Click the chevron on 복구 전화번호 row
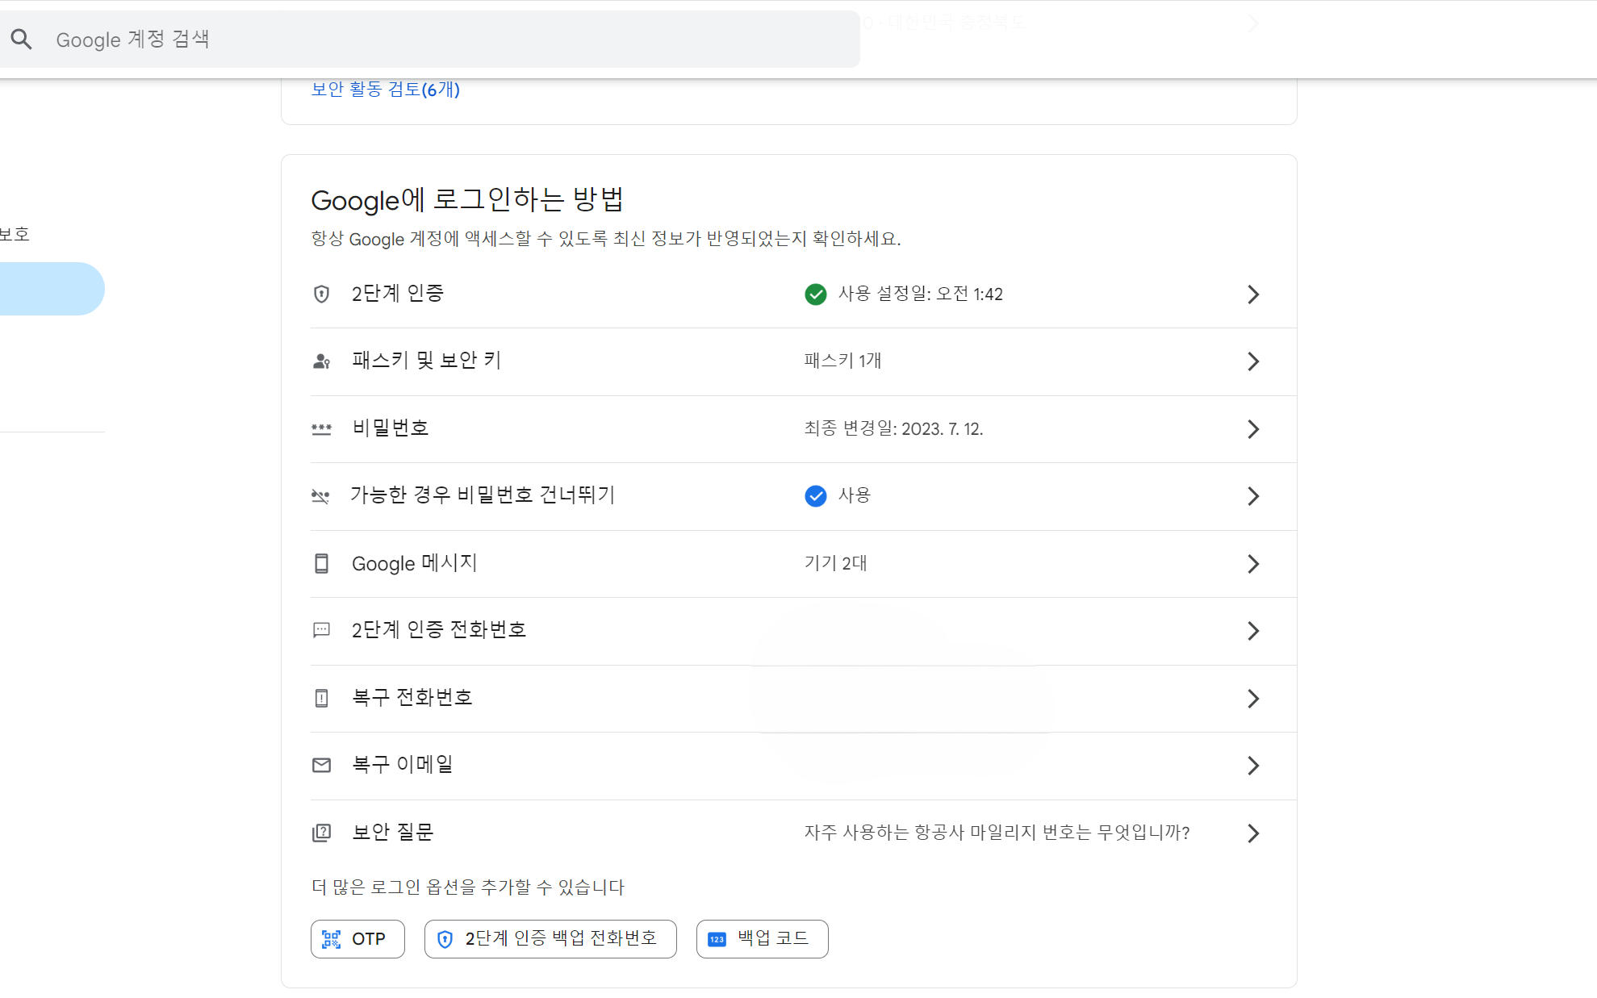Image resolution: width=1597 pixels, height=998 pixels. (1252, 699)
